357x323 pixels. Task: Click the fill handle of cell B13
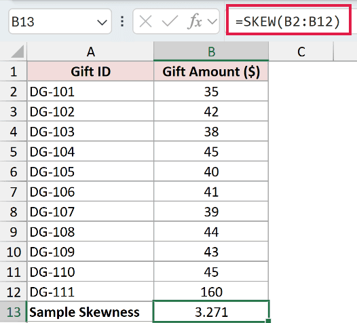pyautogui.click(x=269, y=321)
